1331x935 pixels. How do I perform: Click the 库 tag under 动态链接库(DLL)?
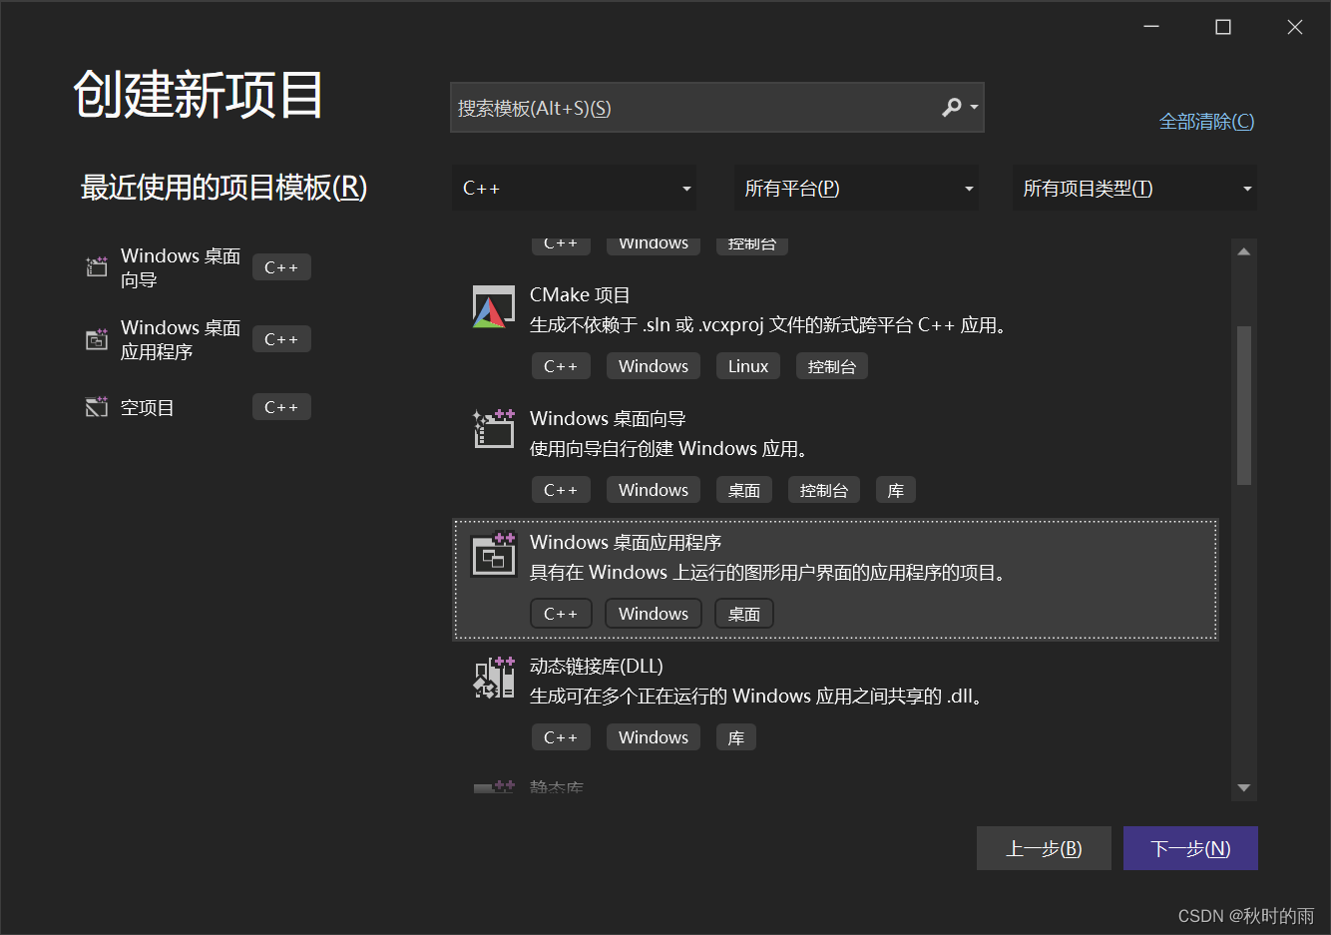pyautogui.click(x=735, y=736)
